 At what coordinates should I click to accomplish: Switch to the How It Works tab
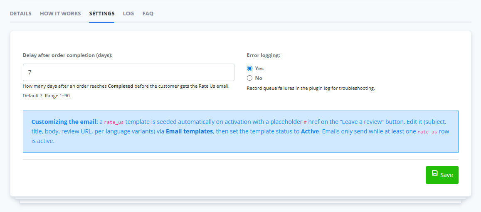60,13
